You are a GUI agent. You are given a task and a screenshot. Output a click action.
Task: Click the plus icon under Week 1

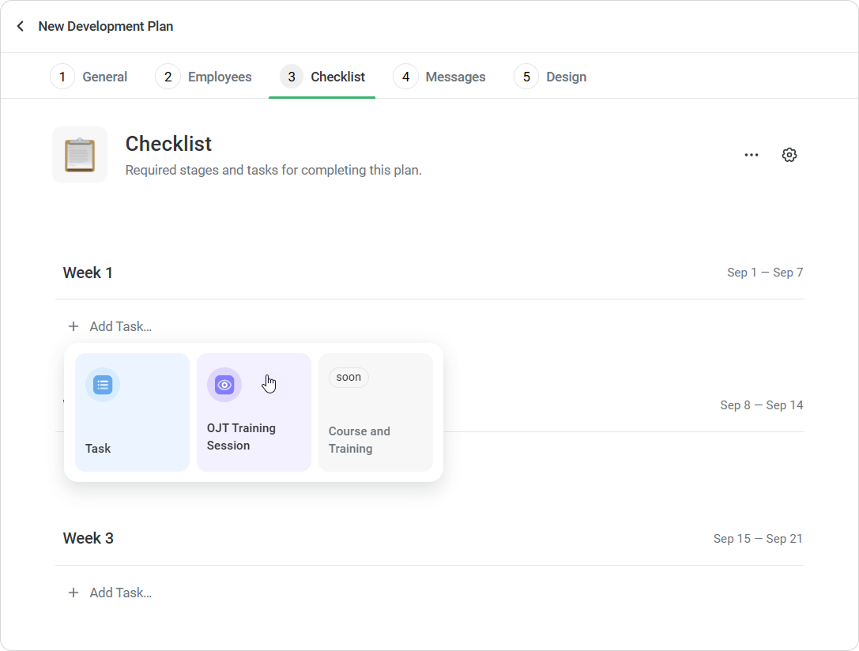pyautogui.click(x=73, y=326)
